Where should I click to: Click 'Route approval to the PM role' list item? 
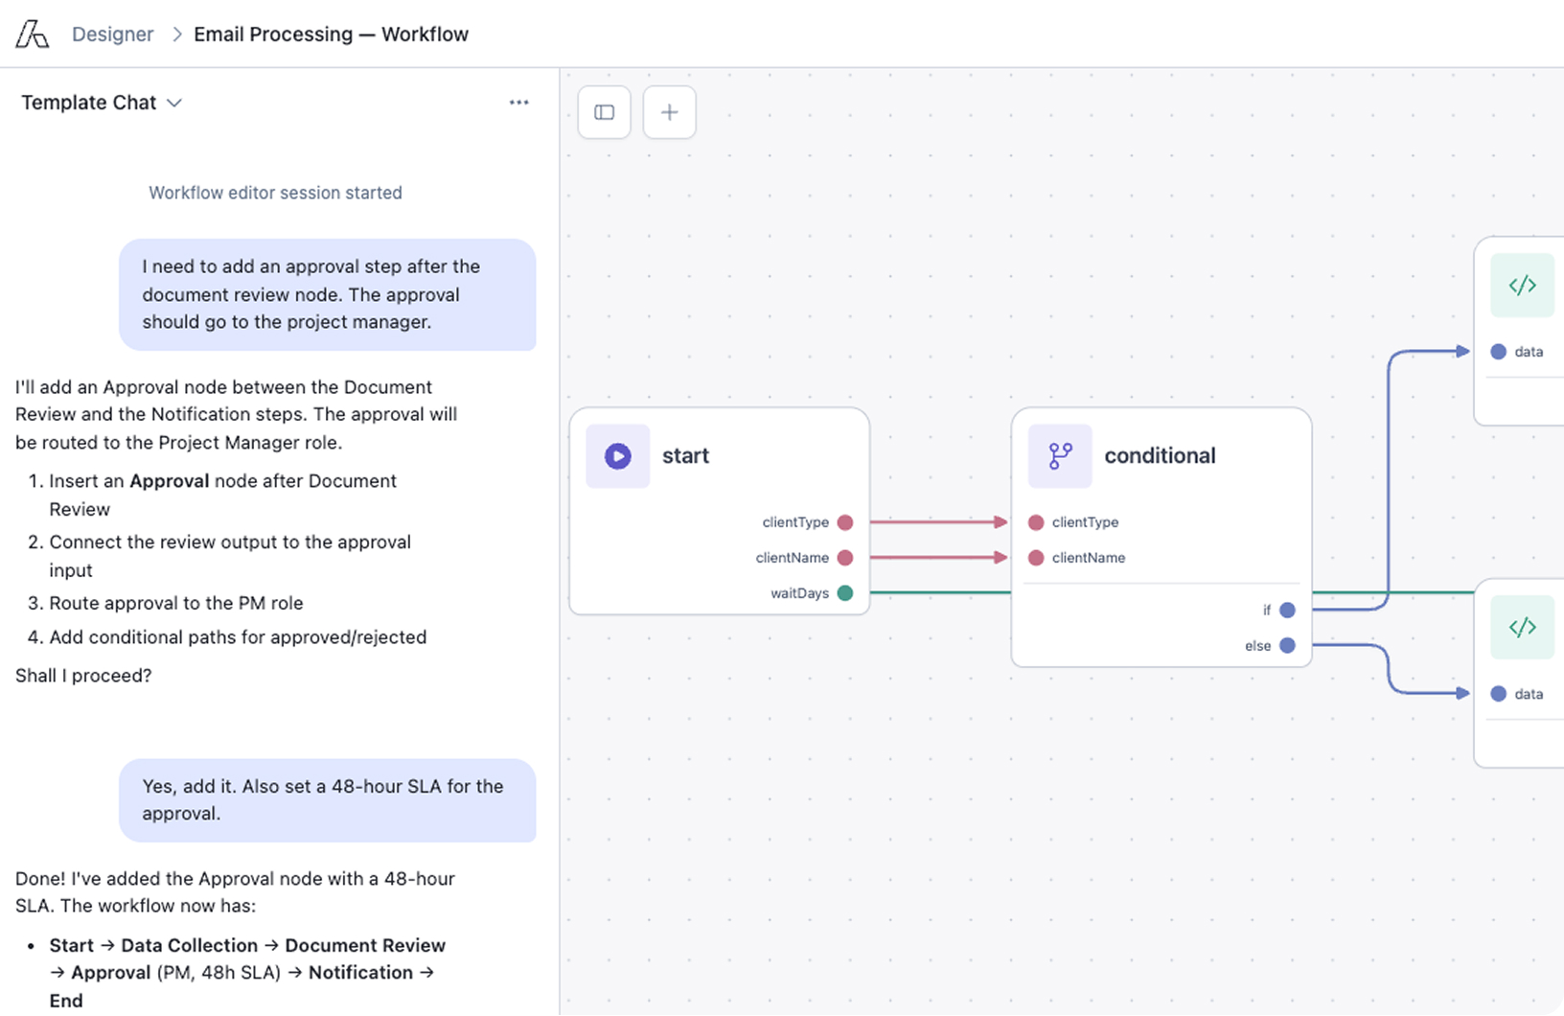[x=176, y=603]
